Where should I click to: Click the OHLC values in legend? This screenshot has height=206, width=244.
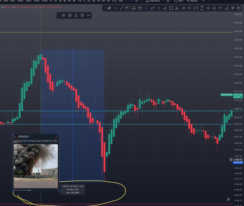[32, 7]
